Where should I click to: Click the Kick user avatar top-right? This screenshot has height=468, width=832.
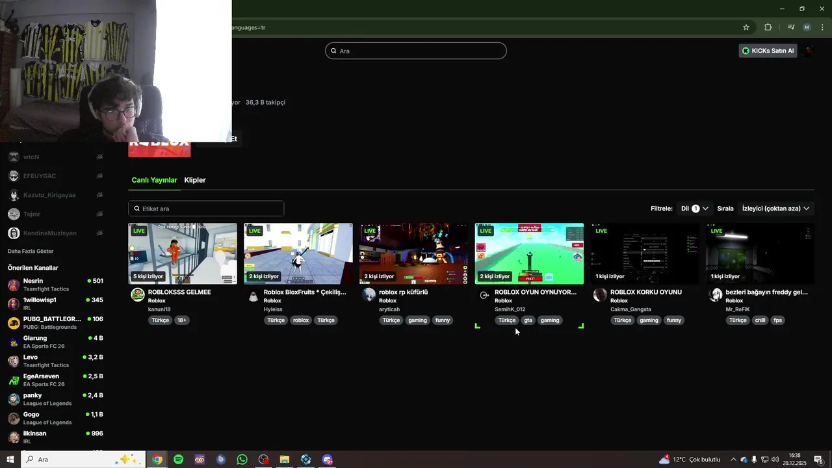point(809,51)
